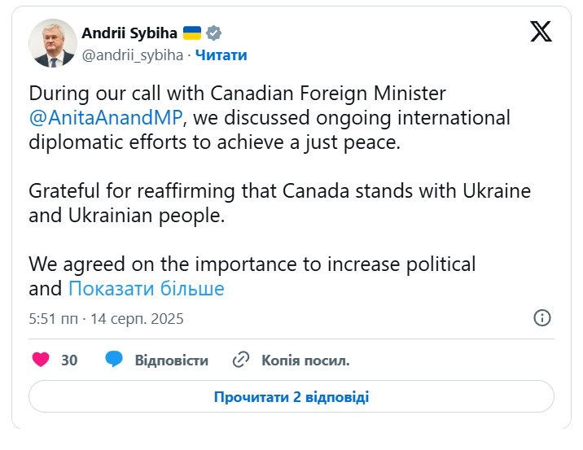
Task: Click the blue reply bubble icon
Action: coord(114,360)
